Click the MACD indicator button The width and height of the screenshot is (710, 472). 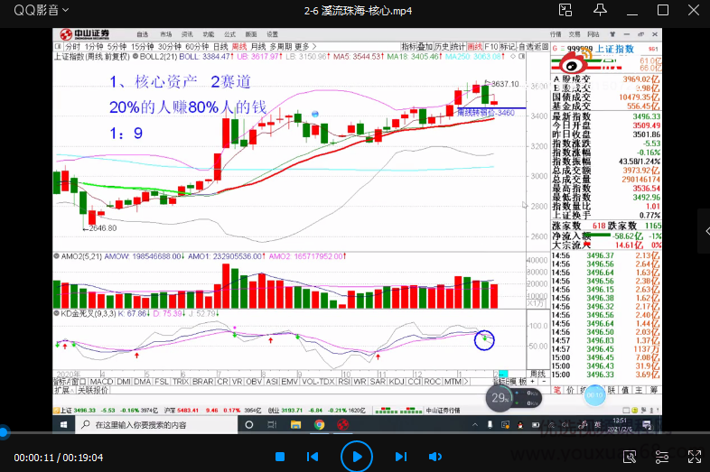pos(101,381)
